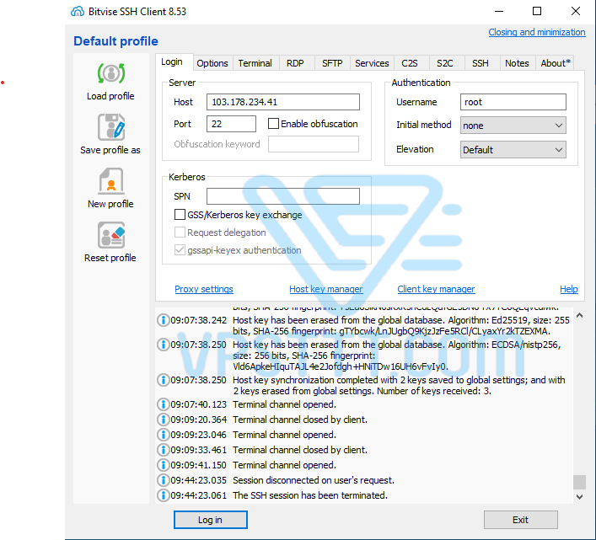The width and height of the screenshot is (596, 540).
Task: Click the Obfuscation keyword field
Action: [314, 144]
